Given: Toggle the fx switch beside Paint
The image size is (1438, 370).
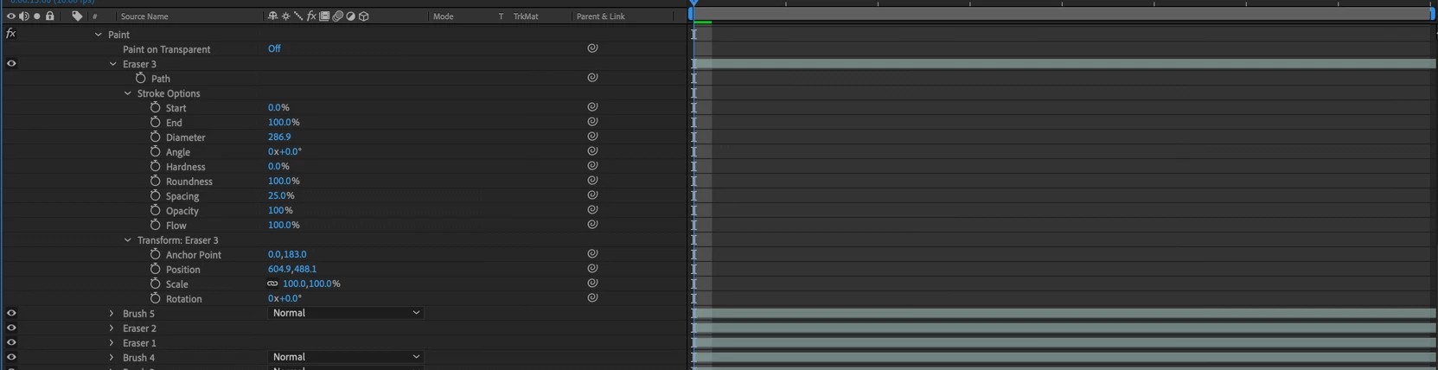Looking at the screenshot, I should [x=10, y=33].
